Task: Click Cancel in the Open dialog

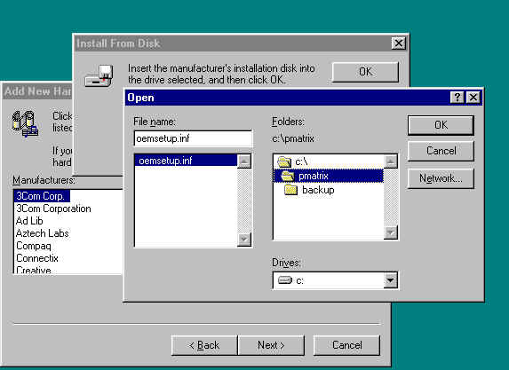Action: coord(441,151)
